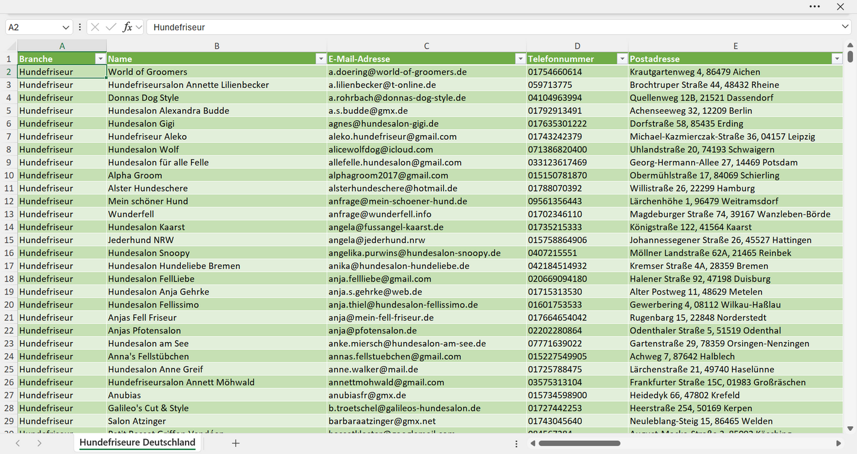This screenshot has height=454, width=857.
Task: Click the select-all corner triangle
Action: point(11,46)
